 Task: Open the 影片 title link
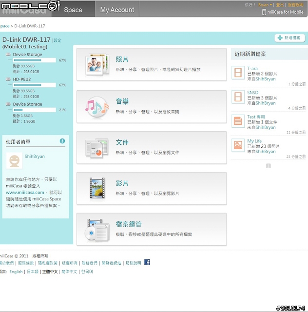pos(122,183)
